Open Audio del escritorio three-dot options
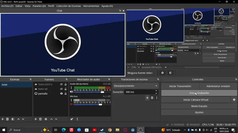This screenshot has width=238, height=133. pyautogui.click(x=71, y=88)
